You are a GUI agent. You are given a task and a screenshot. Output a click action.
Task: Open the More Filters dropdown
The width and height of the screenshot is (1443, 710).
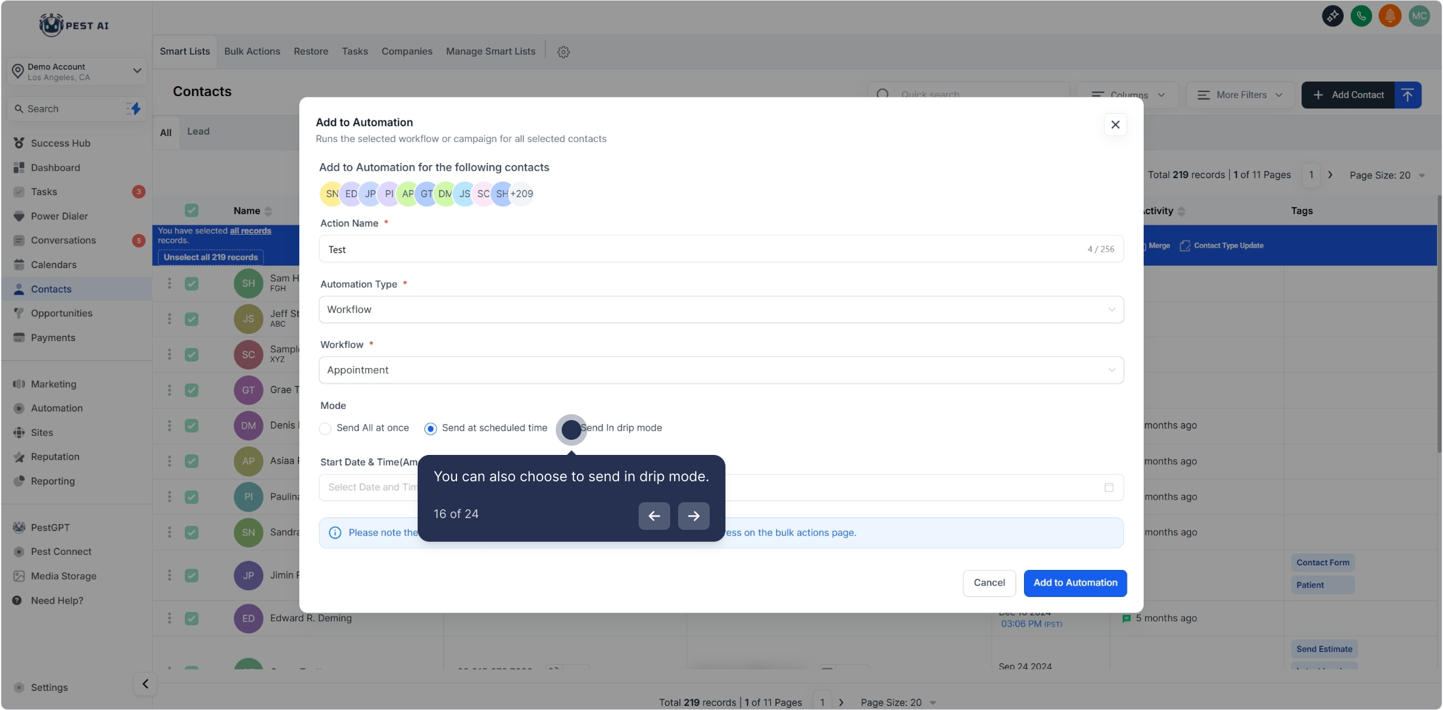(x=1240, y=95)
